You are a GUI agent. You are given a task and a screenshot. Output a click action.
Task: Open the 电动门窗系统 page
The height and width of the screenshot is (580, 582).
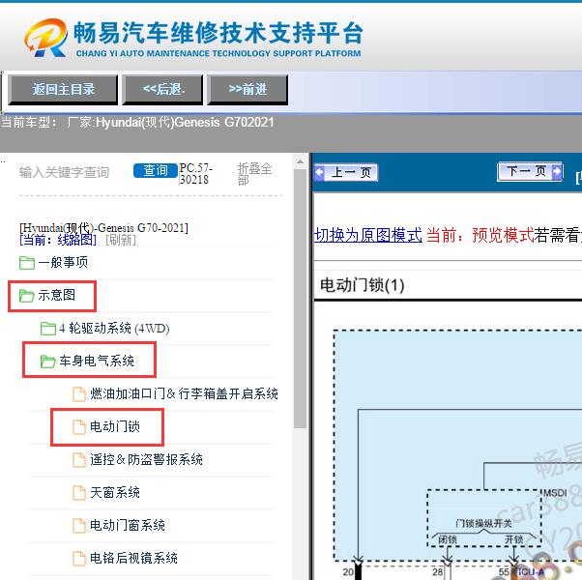(128, 525)
